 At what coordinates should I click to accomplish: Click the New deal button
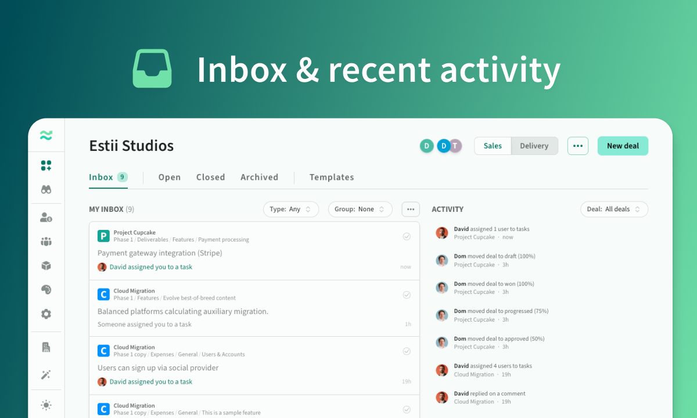coord(623,146)
